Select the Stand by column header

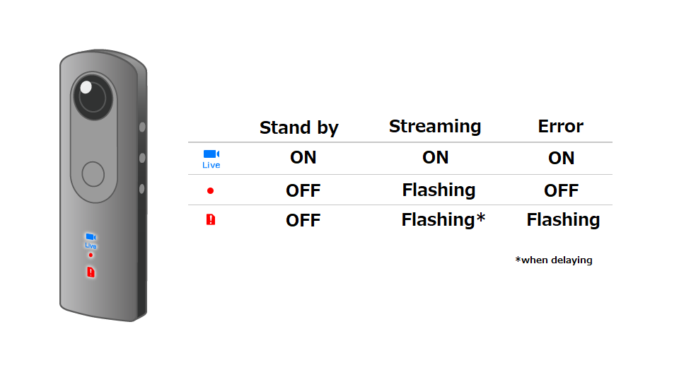click(298, 128)
